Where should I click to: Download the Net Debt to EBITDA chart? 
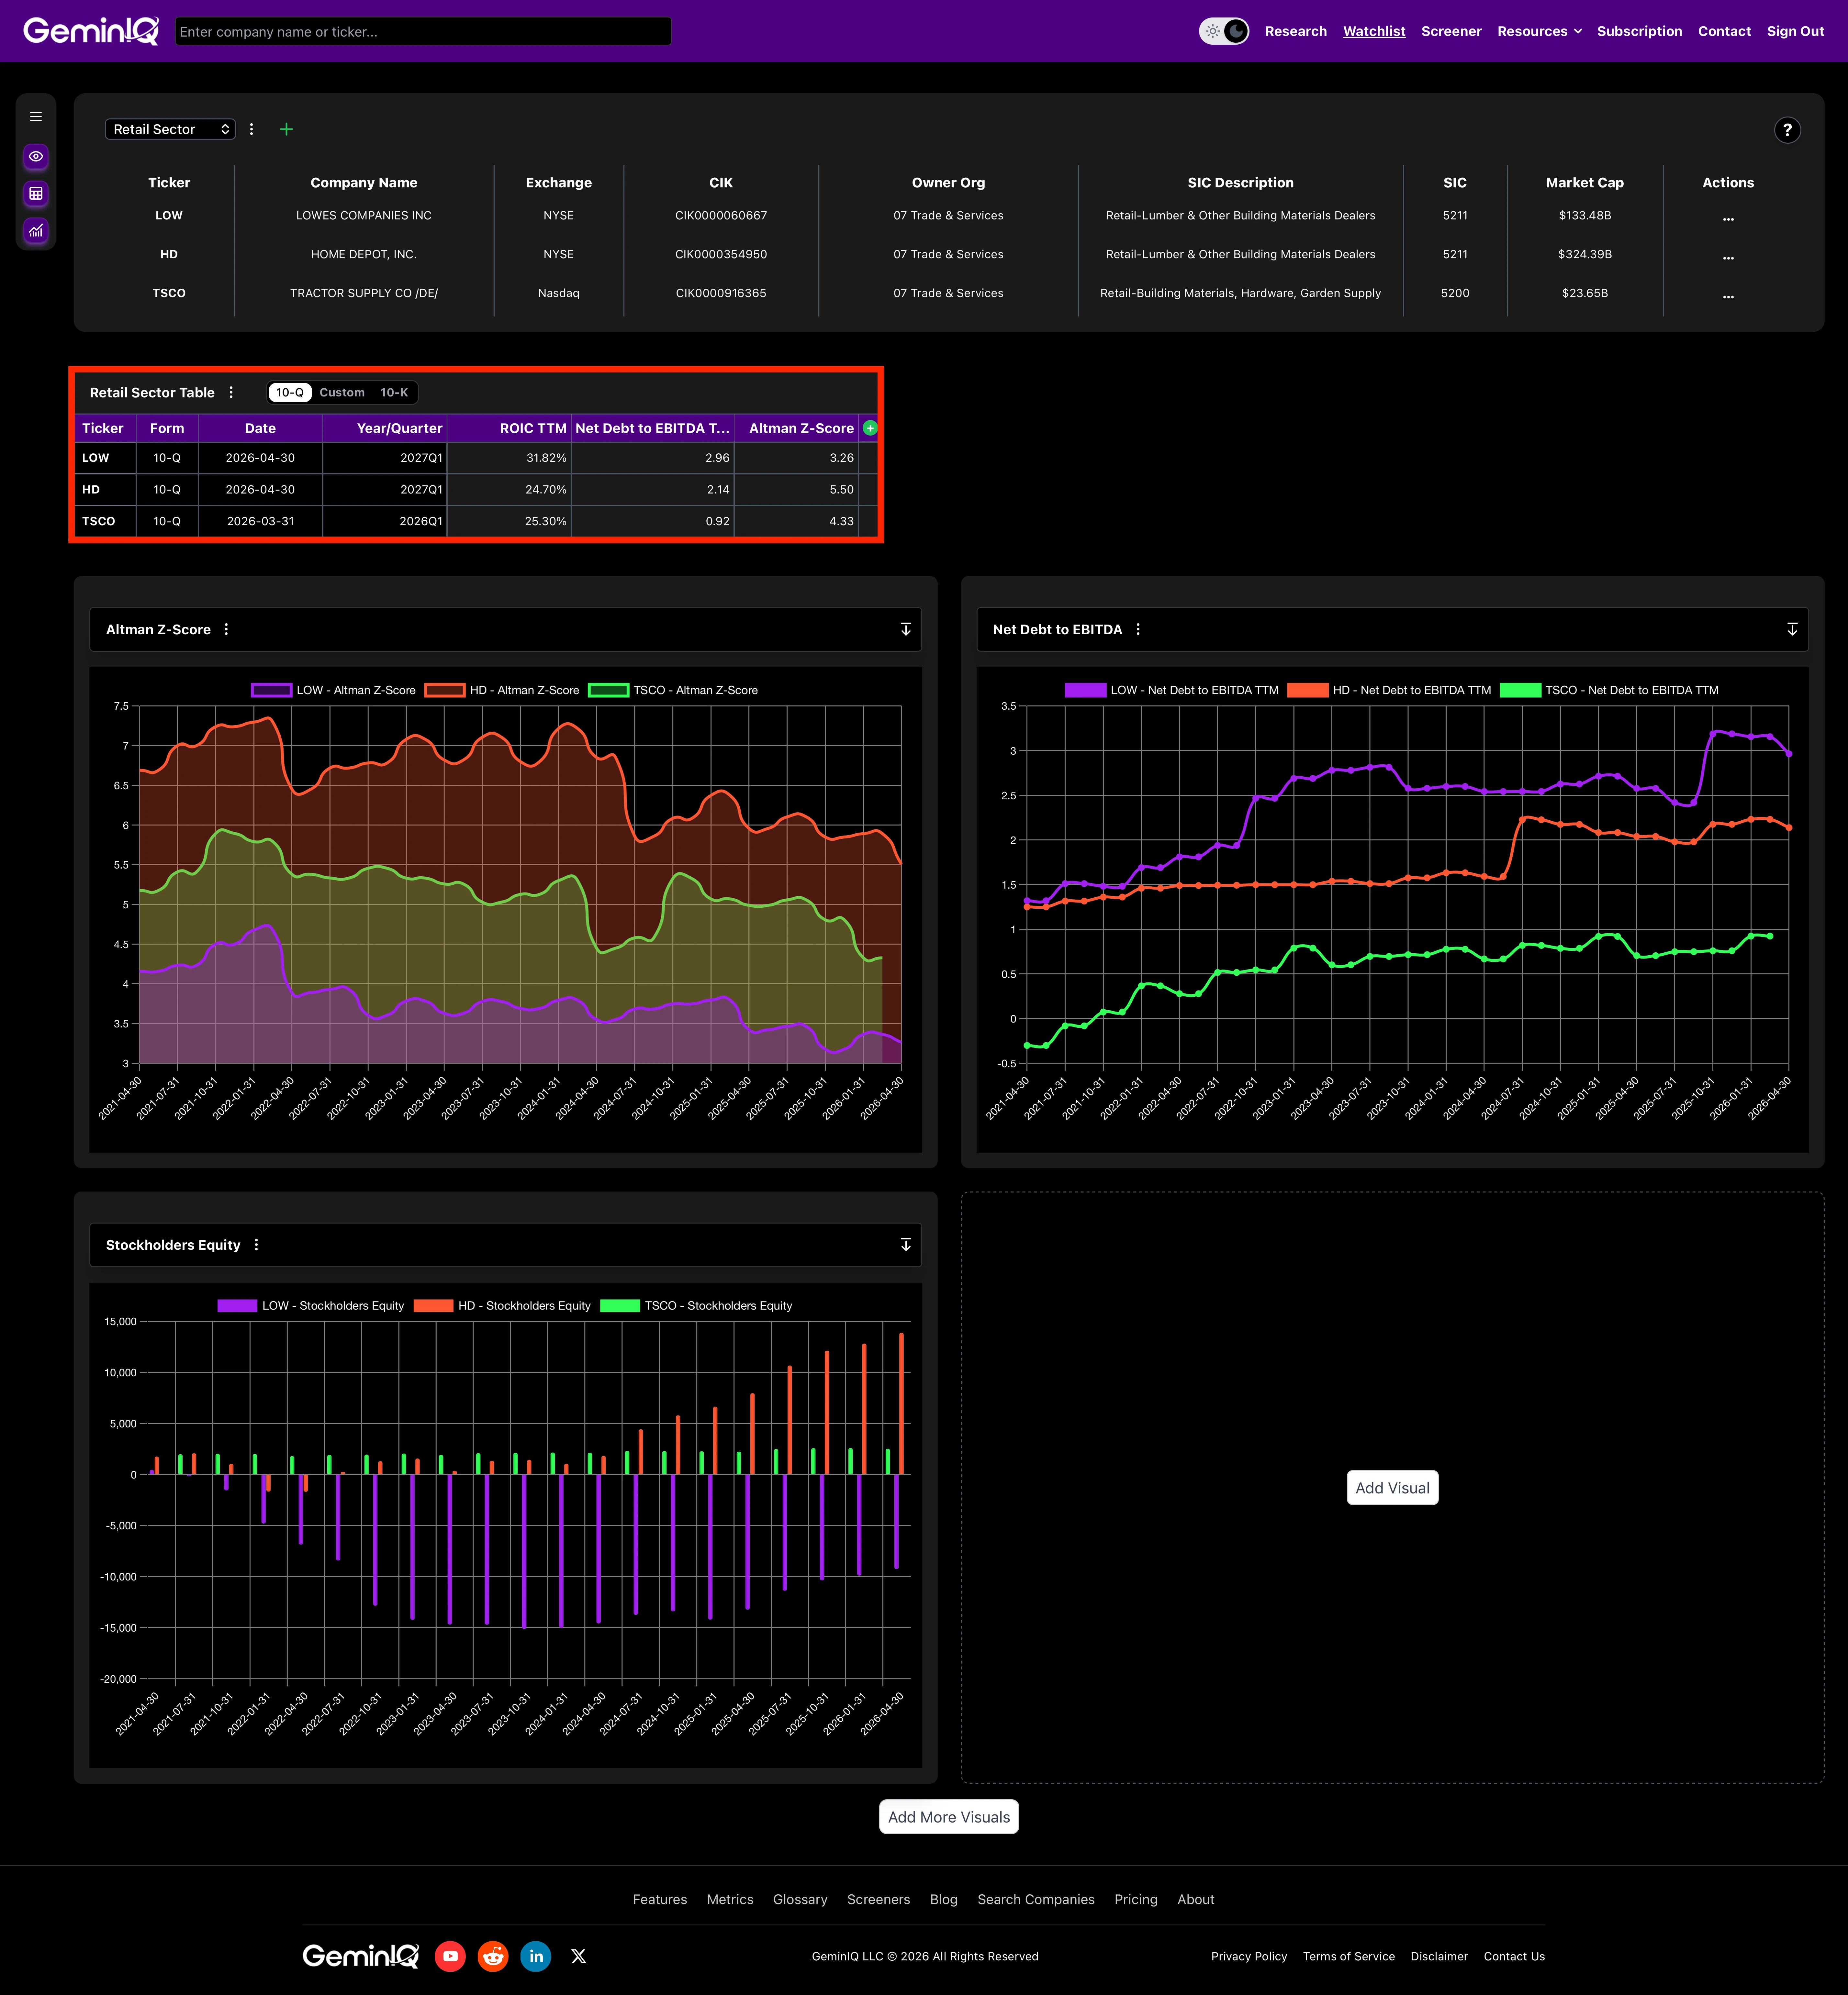click(x=1792, y=630)
